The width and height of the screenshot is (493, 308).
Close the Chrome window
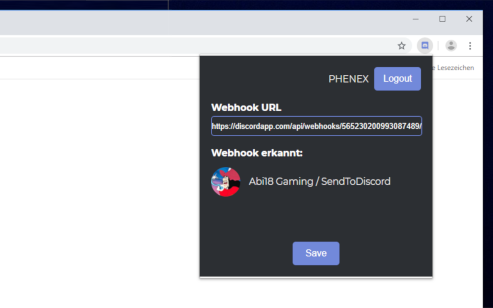[x=469, y=19]
